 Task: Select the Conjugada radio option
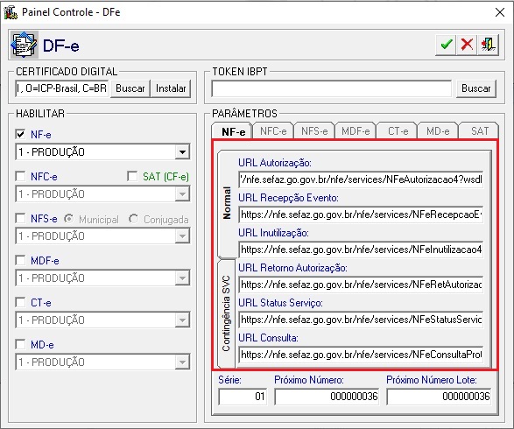click(x=133, y=219)
